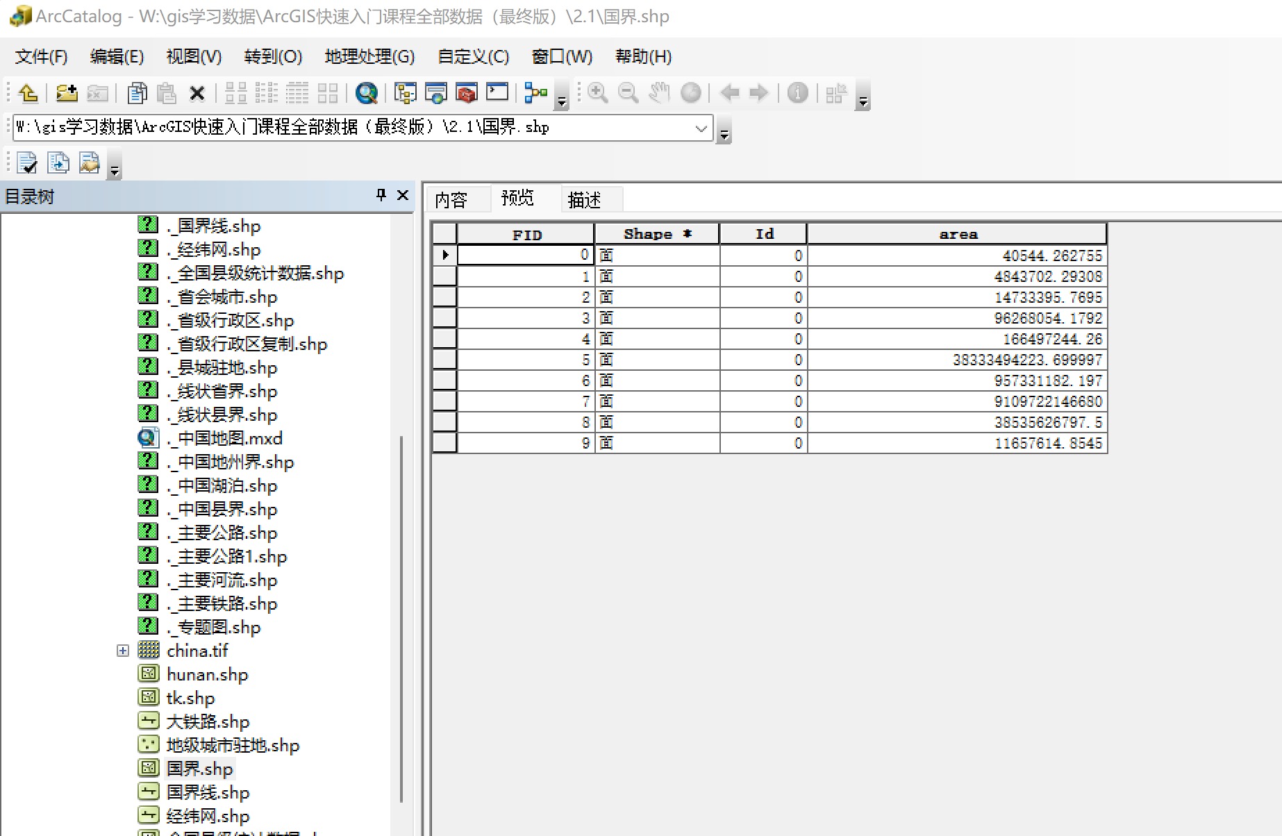Viewport: 1282px width, 836px height.
Task: Open the location path dropdown
Action: point(701,128)
